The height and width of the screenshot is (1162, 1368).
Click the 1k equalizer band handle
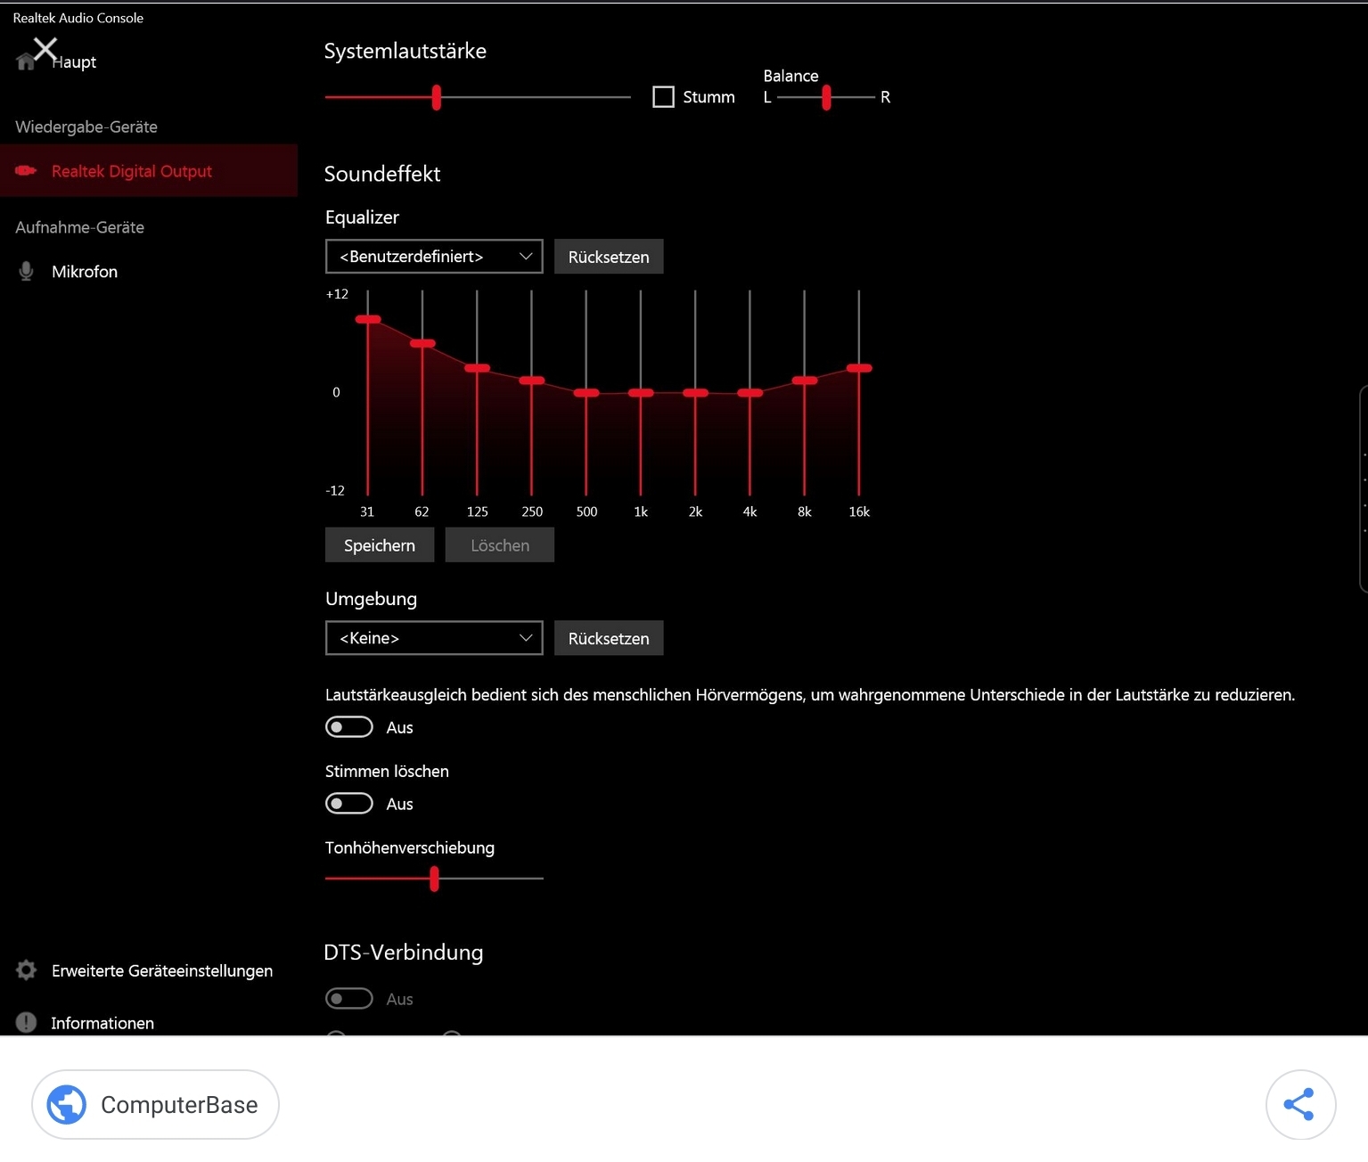click(x=641, y=393)
